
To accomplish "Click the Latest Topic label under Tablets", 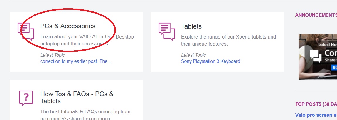I will click(193, 55).
